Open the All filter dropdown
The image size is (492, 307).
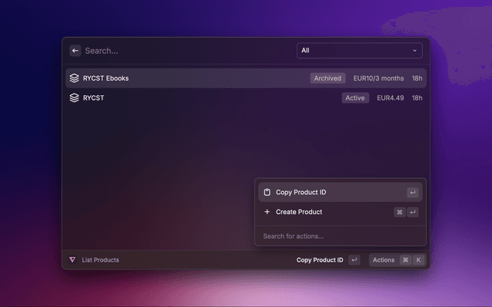click(360, 51)
